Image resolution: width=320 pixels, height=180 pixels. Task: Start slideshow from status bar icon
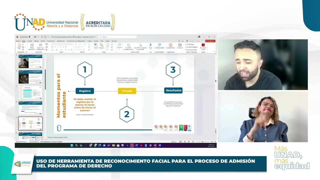pos(193,142)
